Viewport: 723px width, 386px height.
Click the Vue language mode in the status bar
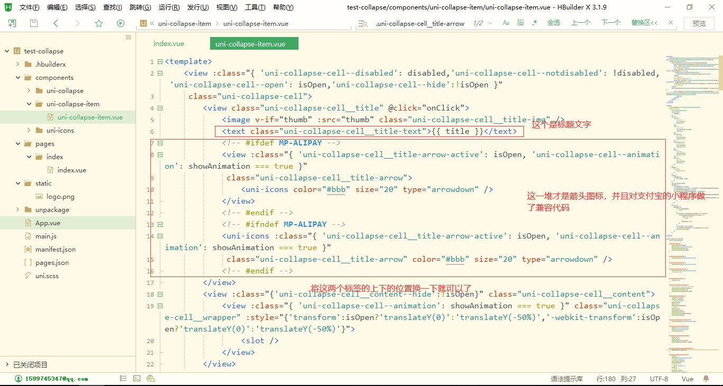coord(687,379)
